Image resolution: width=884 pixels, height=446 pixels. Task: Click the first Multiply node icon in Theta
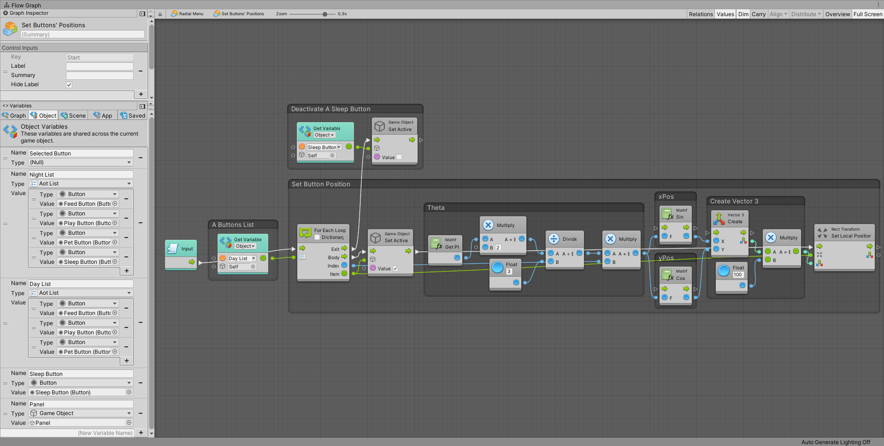[488, 225]
